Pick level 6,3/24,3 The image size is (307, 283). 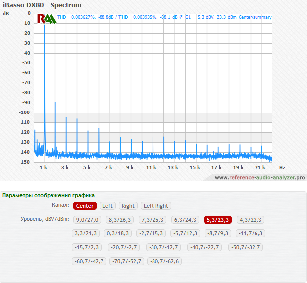click(185, 220)
